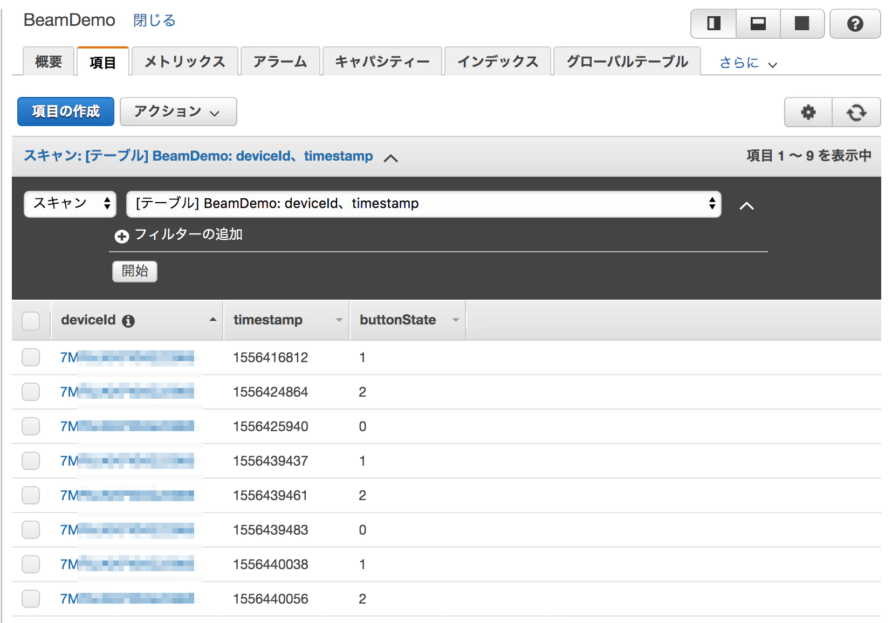Open help question mark icon
The width and height of the screenshot is (892, 623).
pyautogui.click(x=855, y=24)
